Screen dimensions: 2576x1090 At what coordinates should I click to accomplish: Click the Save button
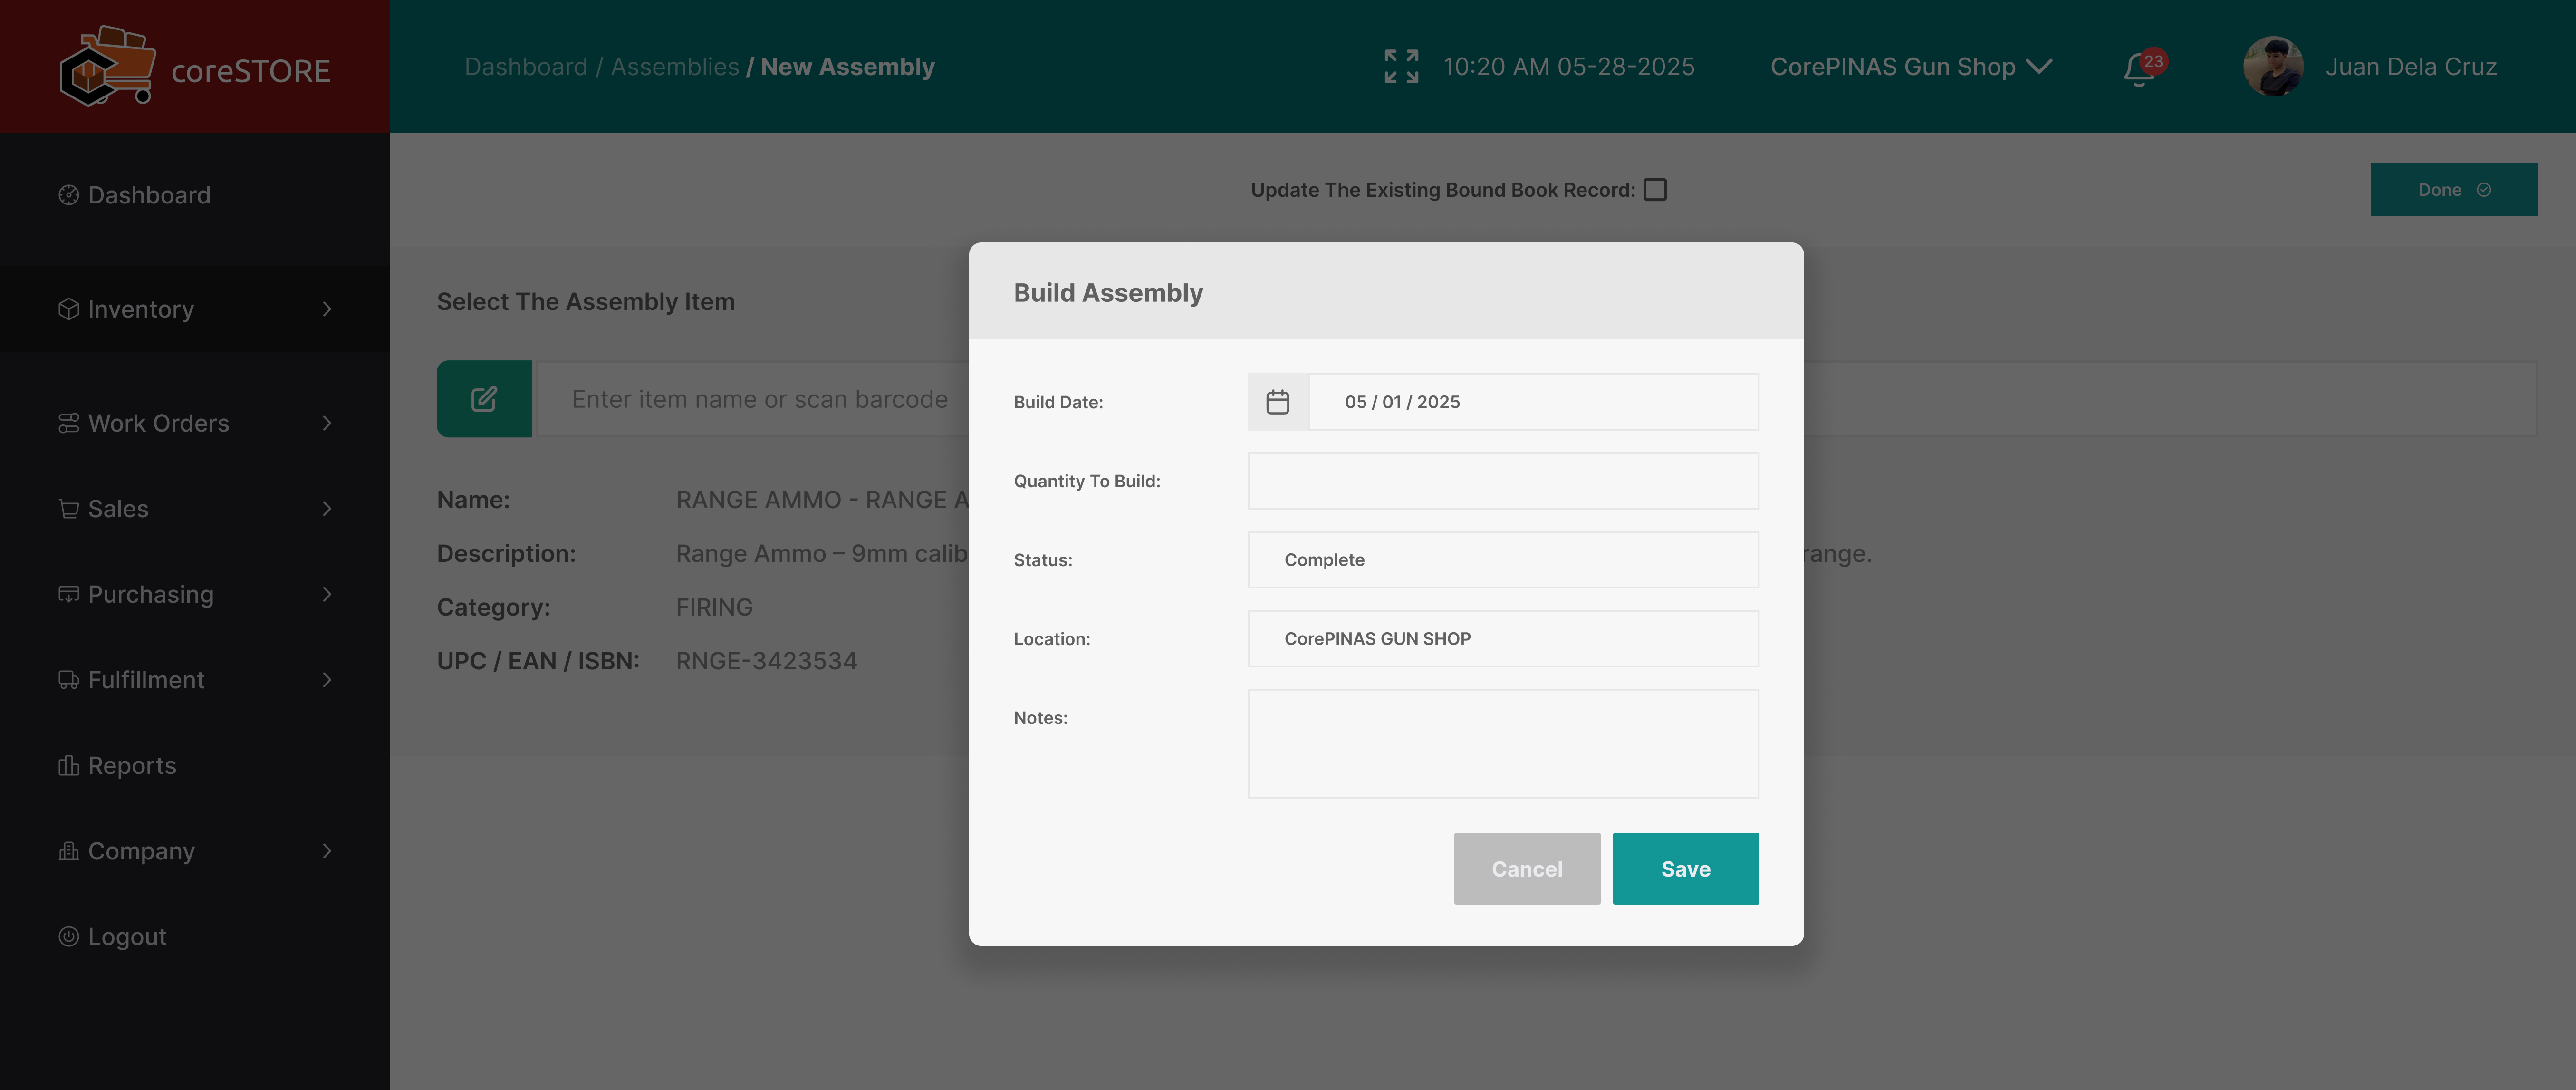[1685, 869]
